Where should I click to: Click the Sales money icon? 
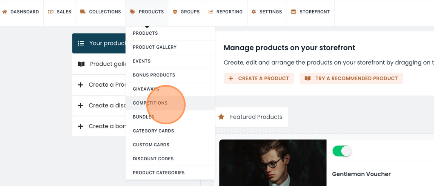[51, 12]
